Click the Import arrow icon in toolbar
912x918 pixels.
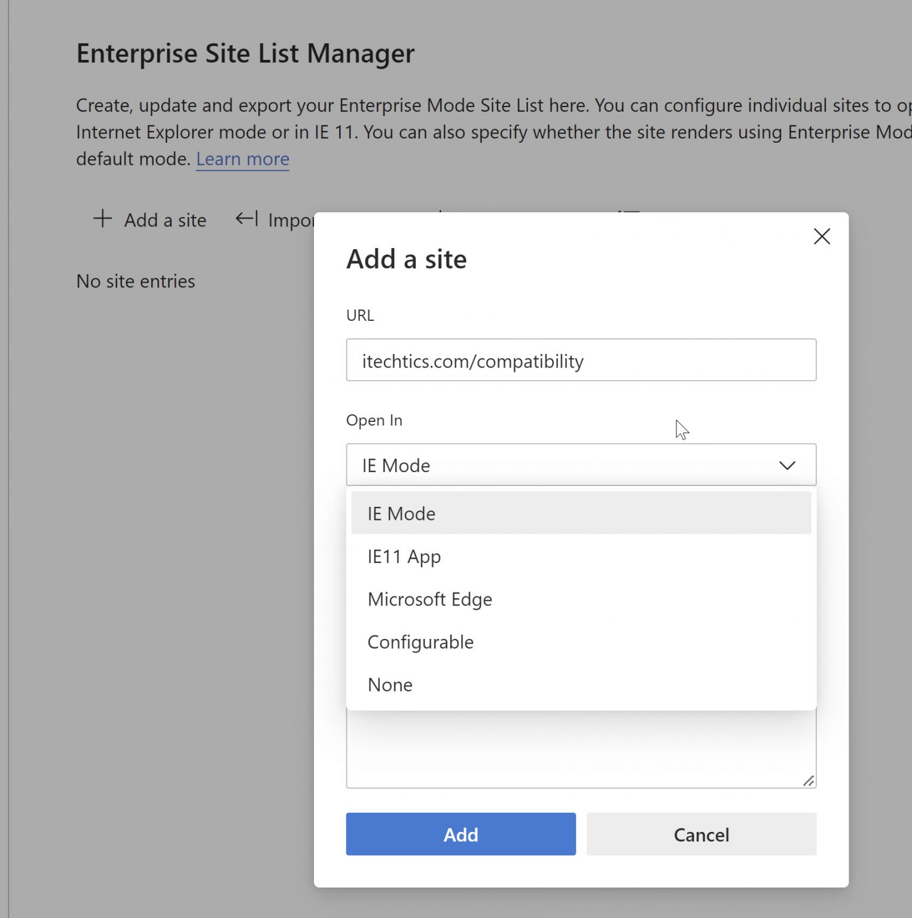point(246,219)
